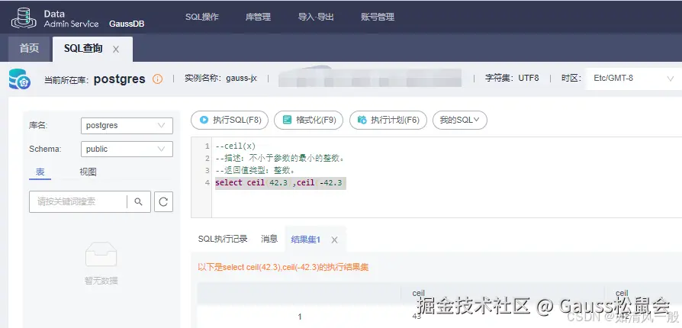
Task: Open the 时区 Etc/GMT-8 dropdown
Action: (x=633, y=79)
